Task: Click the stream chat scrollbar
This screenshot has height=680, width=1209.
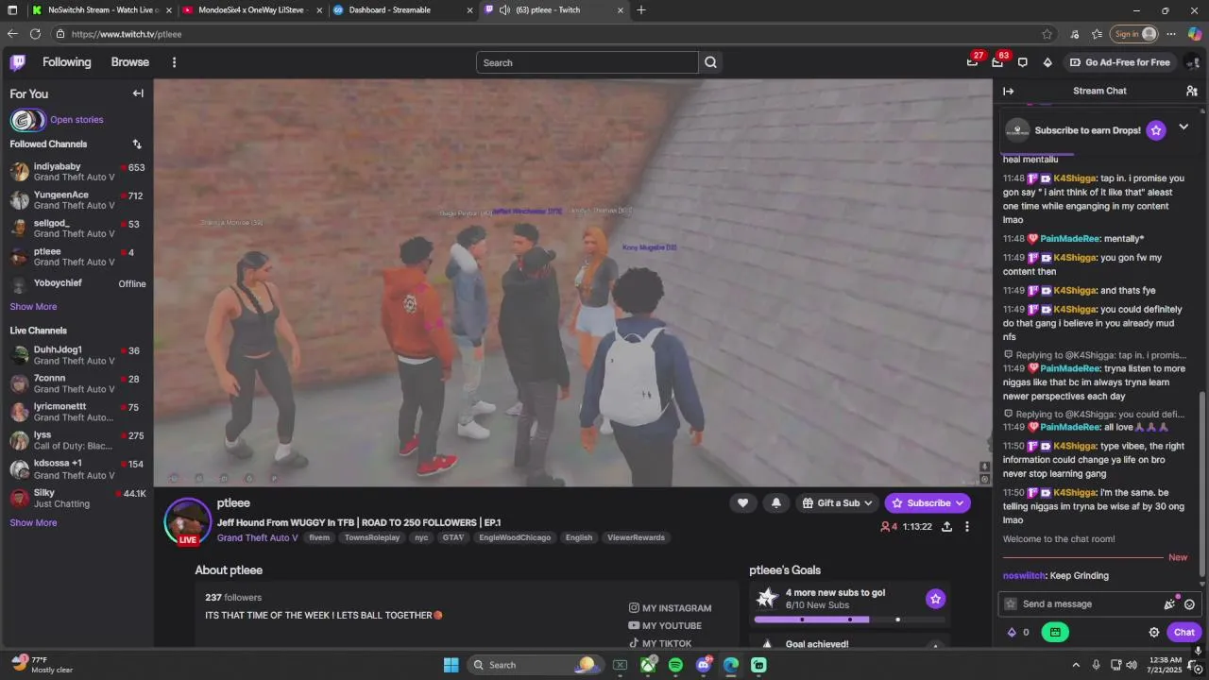Action: (x=1202, y=484)
